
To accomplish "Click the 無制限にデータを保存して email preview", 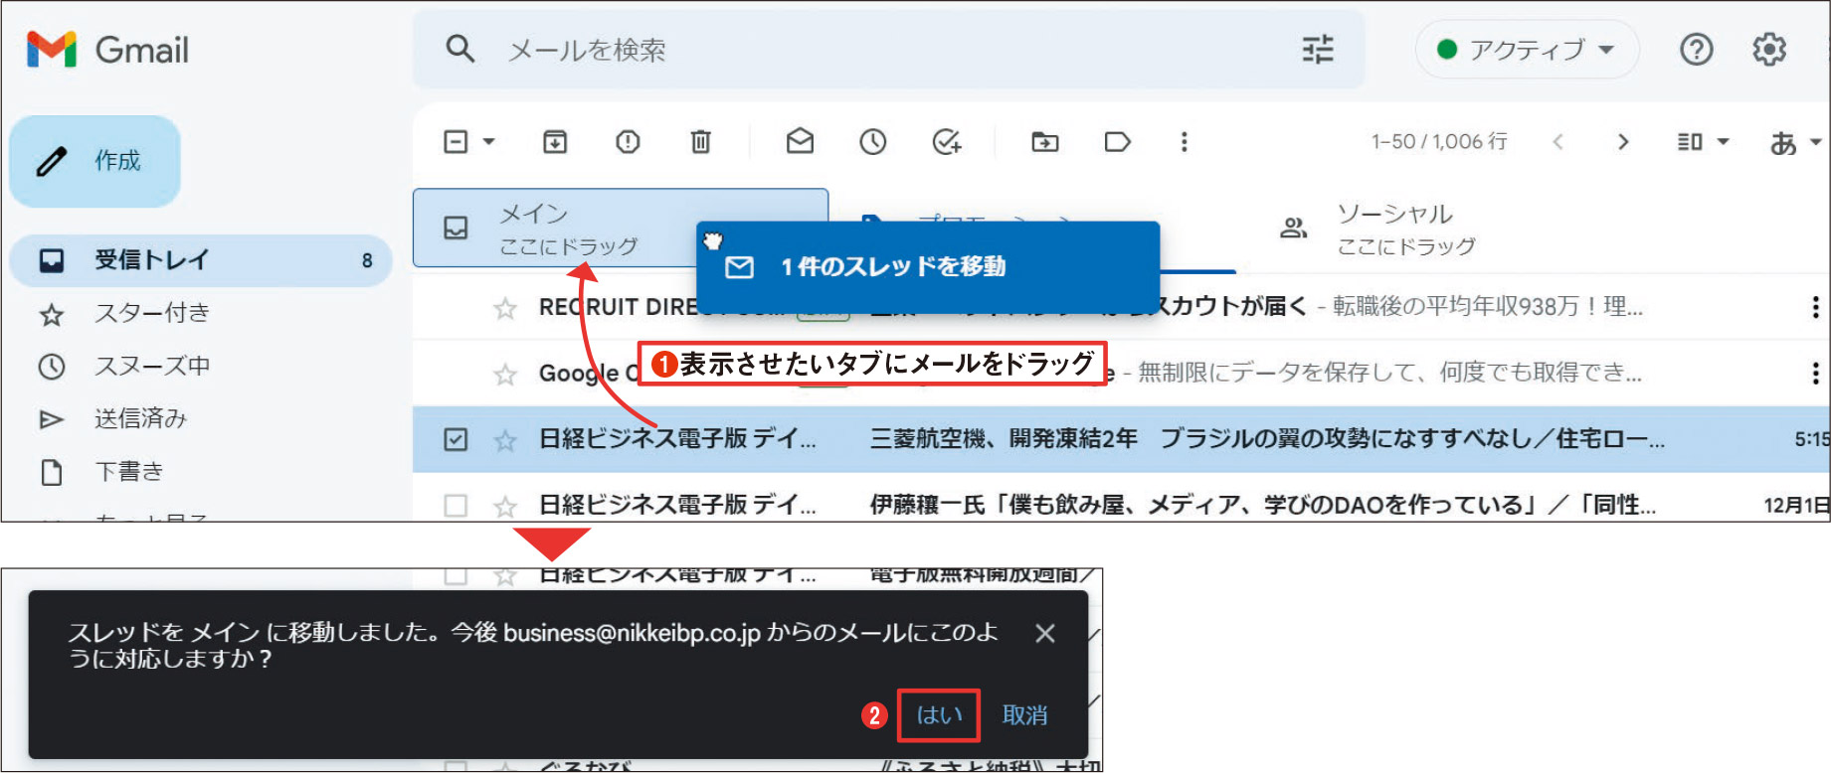I will coord(1389,373).
